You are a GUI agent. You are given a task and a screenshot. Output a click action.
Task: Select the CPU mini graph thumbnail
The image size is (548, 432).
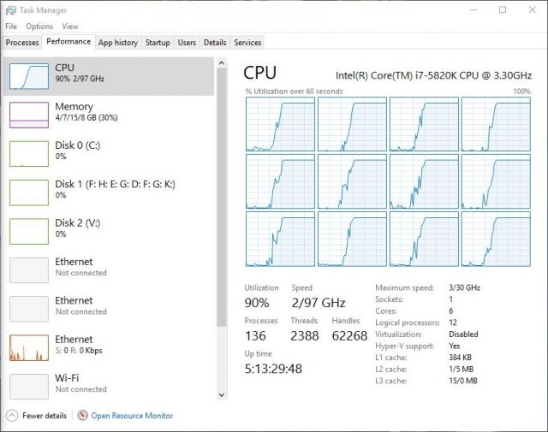coord(28,76)
